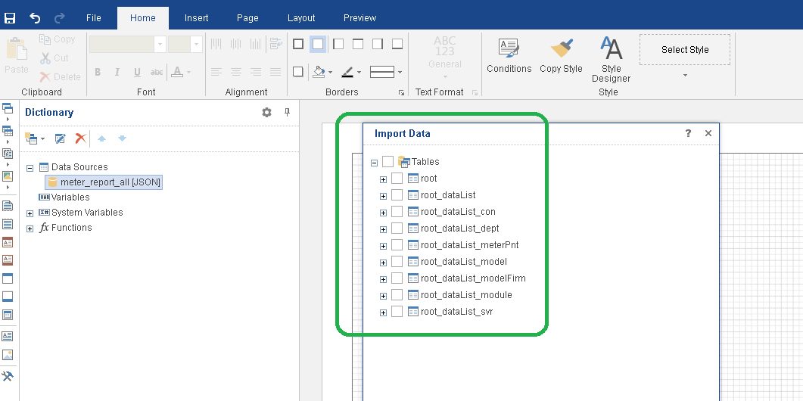Open the File menu
This screenshot has width=803, height=401.
(x=94, y=18)
